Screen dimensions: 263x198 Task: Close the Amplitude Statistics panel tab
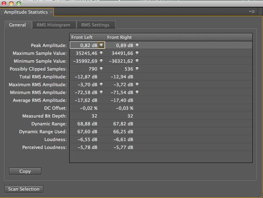[x=51, y=12]
